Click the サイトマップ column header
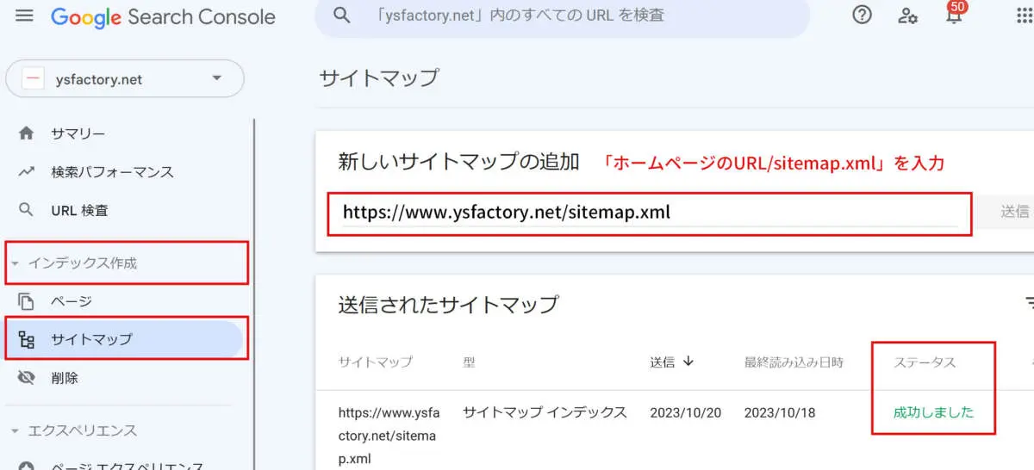This screenshot has width=1034, height=470. click(375, 362)
